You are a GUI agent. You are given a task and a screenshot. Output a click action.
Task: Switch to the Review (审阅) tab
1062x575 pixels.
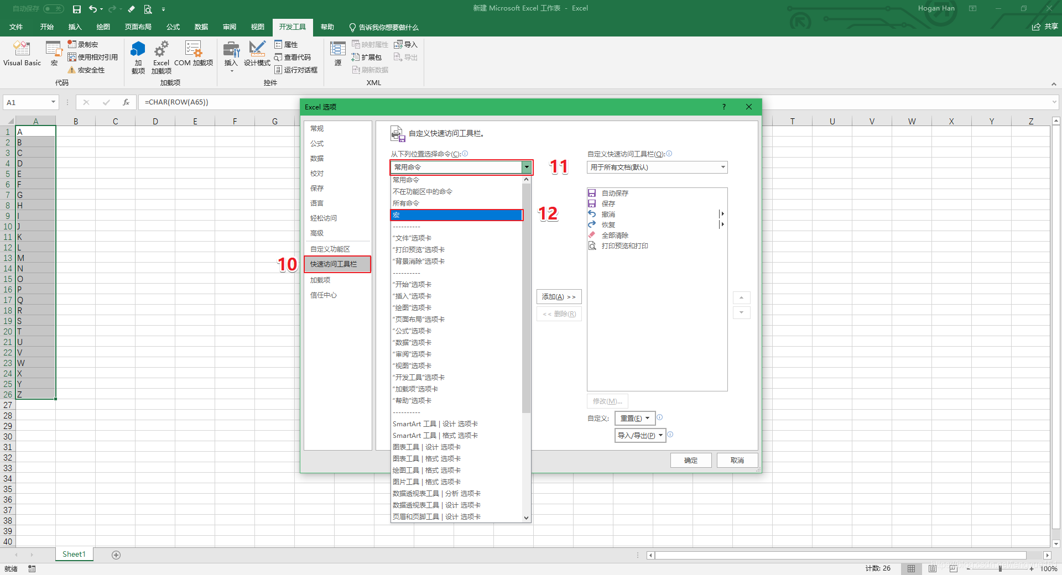[230, 27]
